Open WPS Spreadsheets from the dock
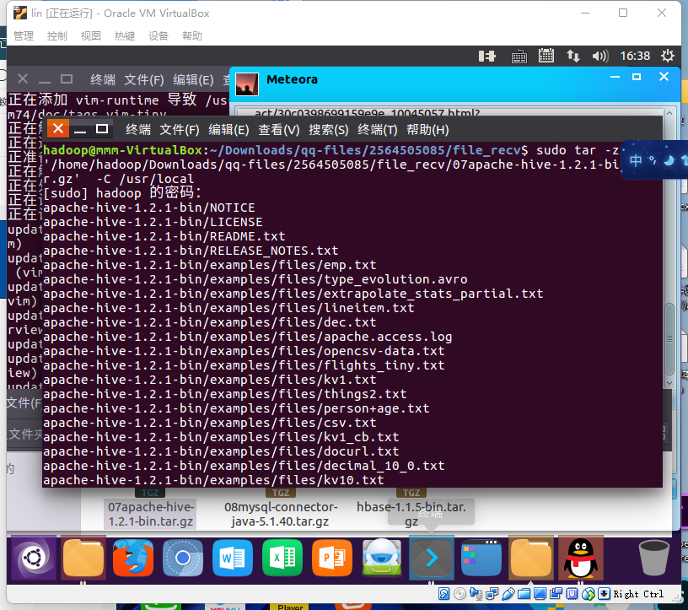 282,559
